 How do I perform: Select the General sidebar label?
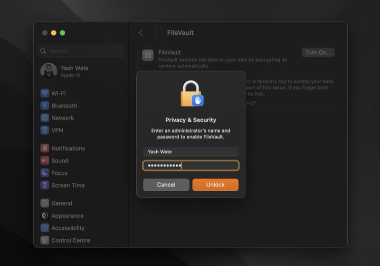tap(62, 203)
